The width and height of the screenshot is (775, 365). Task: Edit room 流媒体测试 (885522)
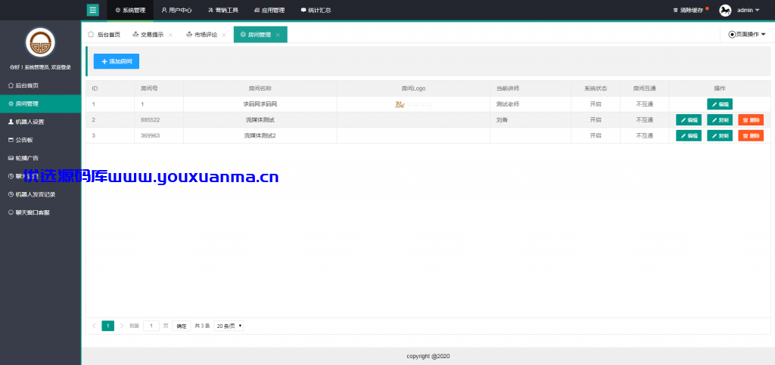(x=689, y=120)
